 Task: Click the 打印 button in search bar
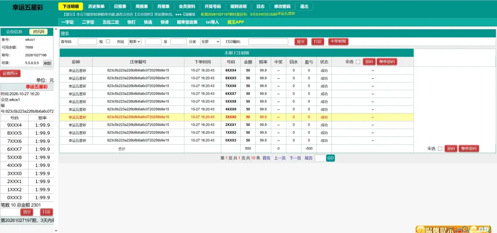(317, 42)
